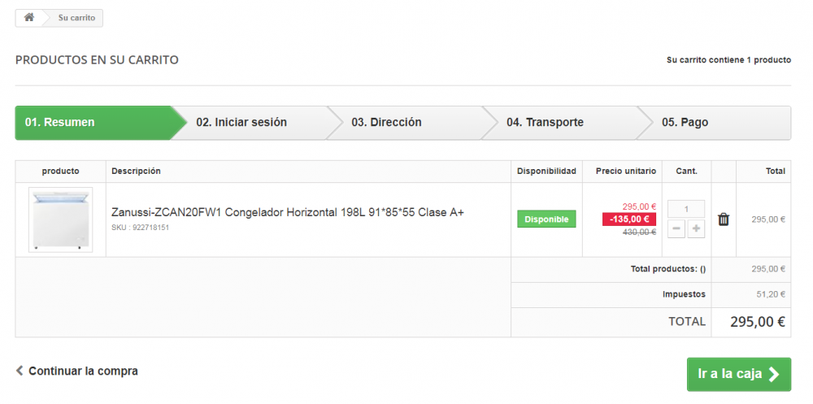Viewport: 813px width, 404px height.
Task: Click the Su carrito breadcrumb
Action: tap(76, 18)
